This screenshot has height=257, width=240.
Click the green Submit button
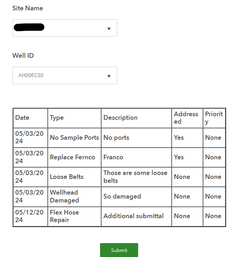(119, 250)
